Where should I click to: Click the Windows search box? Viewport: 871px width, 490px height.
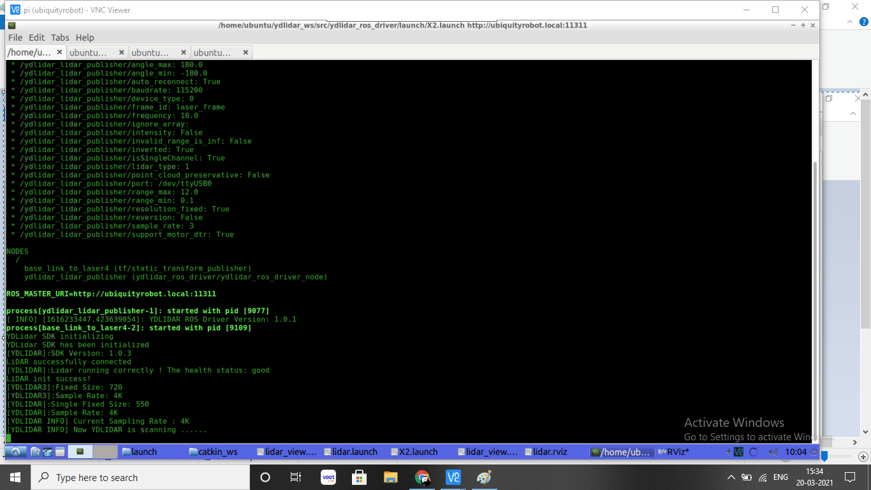[x=140, y=477]
